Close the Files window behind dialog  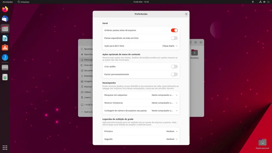pyautogui.click(x=201, y=42)
